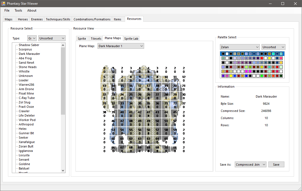Select the Plane Maps tab
This screenshot has height=191, width=302.
tap(113, 38)
